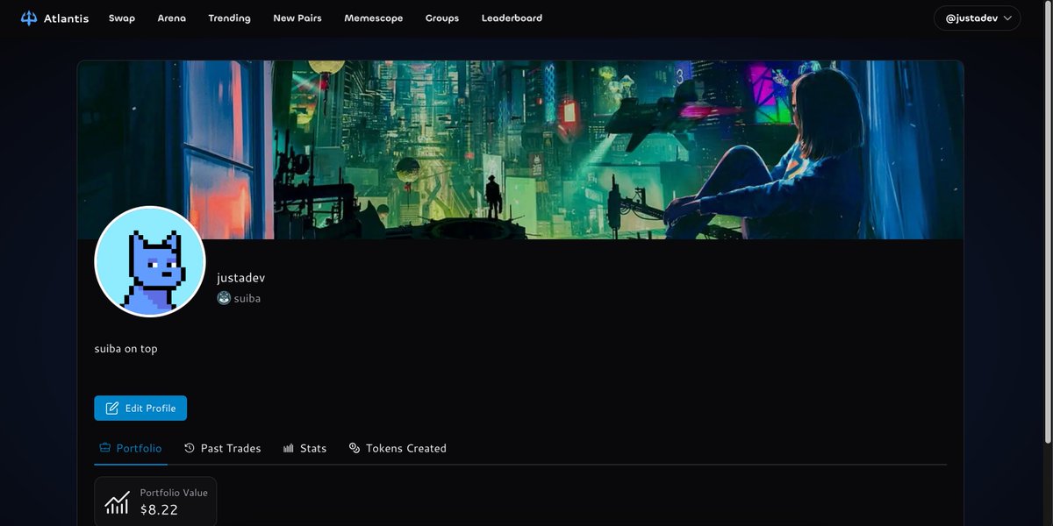Open the Atlantis home link text
The height and width of the screenshot is (526, 1053).
point(66,18)
